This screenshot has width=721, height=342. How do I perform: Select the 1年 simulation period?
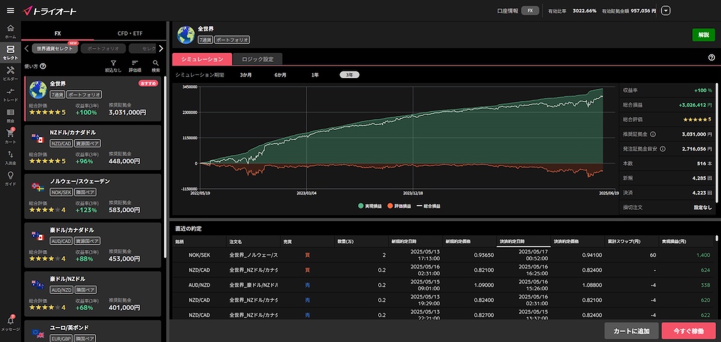point(315,75)
